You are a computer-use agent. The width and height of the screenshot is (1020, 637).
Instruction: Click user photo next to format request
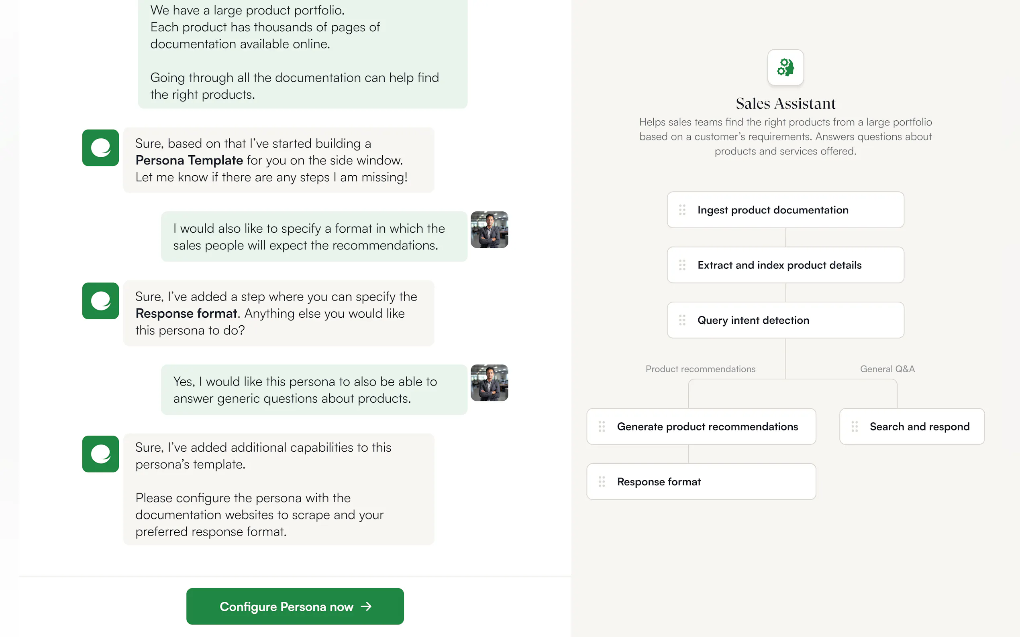(x=489, y=229)
